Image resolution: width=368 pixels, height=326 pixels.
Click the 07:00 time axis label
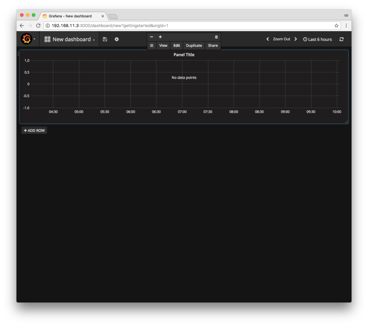(182, 112)
